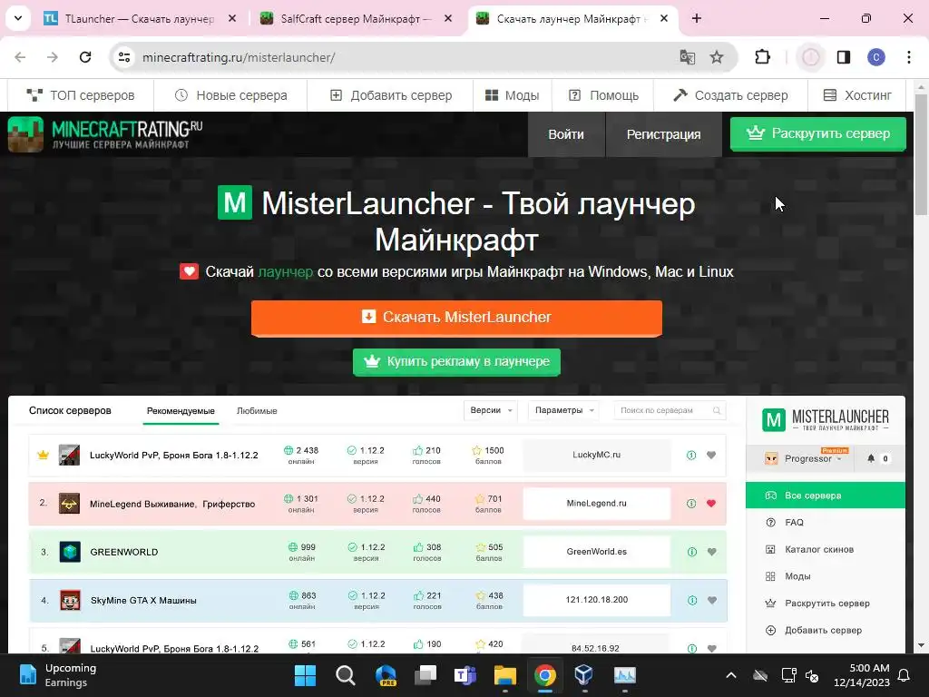Expand the Версии dropdown
Image resolution: width=929 pixels, height=697 pixels.
click(491, 410)
